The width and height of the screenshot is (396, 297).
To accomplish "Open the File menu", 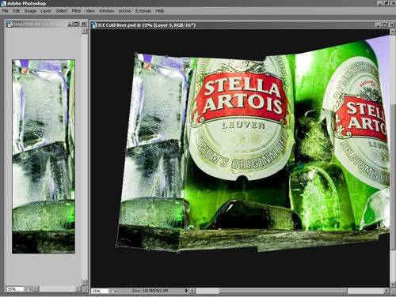I will pyautogui.click(x=5, y=11).
